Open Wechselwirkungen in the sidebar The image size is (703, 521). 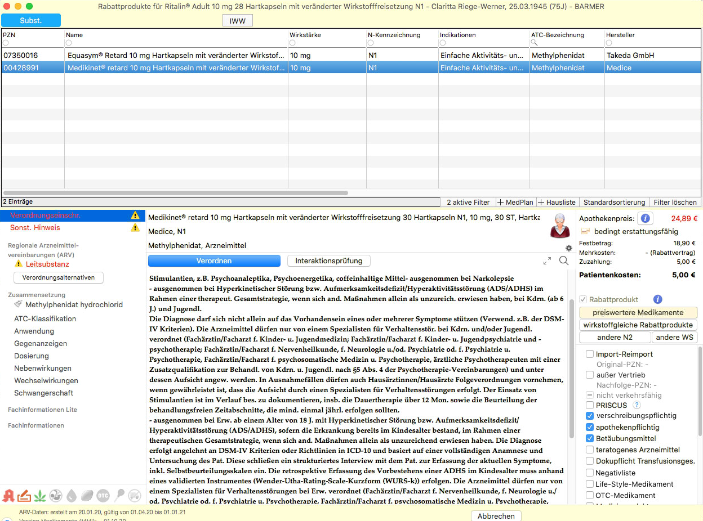tap(46, 381)
